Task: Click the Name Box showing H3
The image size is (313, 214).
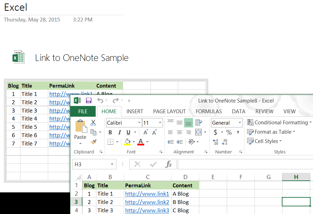Action: click(x=91, y=164)
